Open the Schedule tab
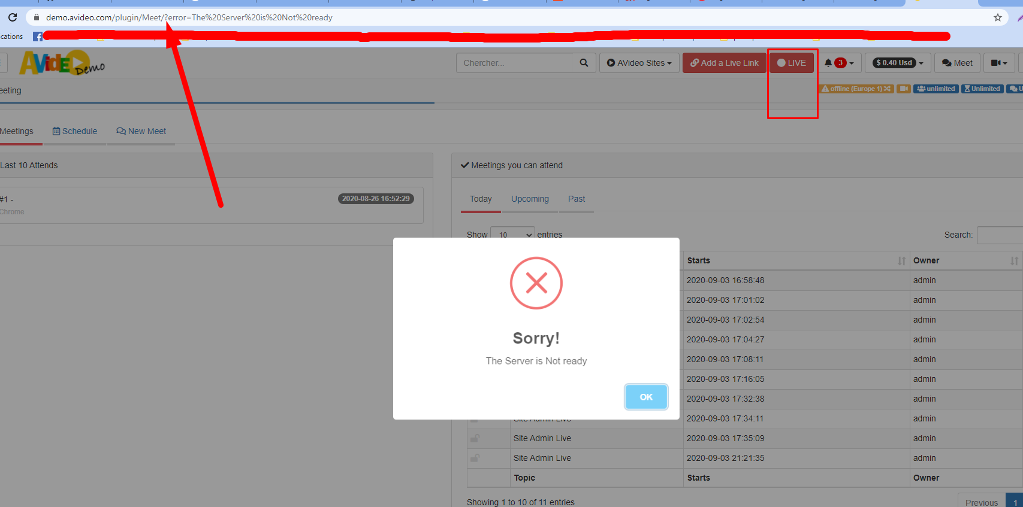The height and width of the screenshot is (507, 1023). [75, 131]
